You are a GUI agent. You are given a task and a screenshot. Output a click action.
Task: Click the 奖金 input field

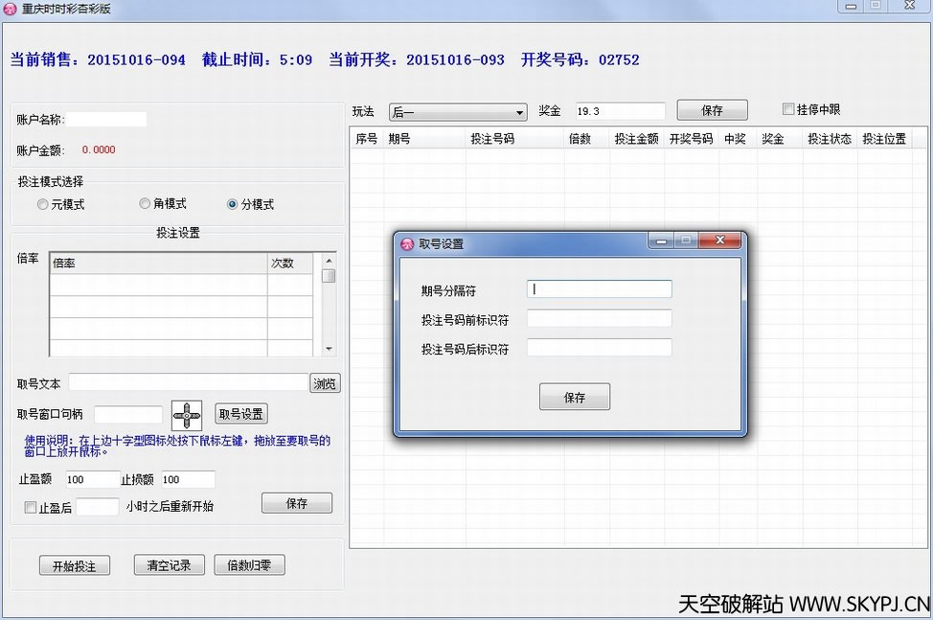[x=620, y=111]
